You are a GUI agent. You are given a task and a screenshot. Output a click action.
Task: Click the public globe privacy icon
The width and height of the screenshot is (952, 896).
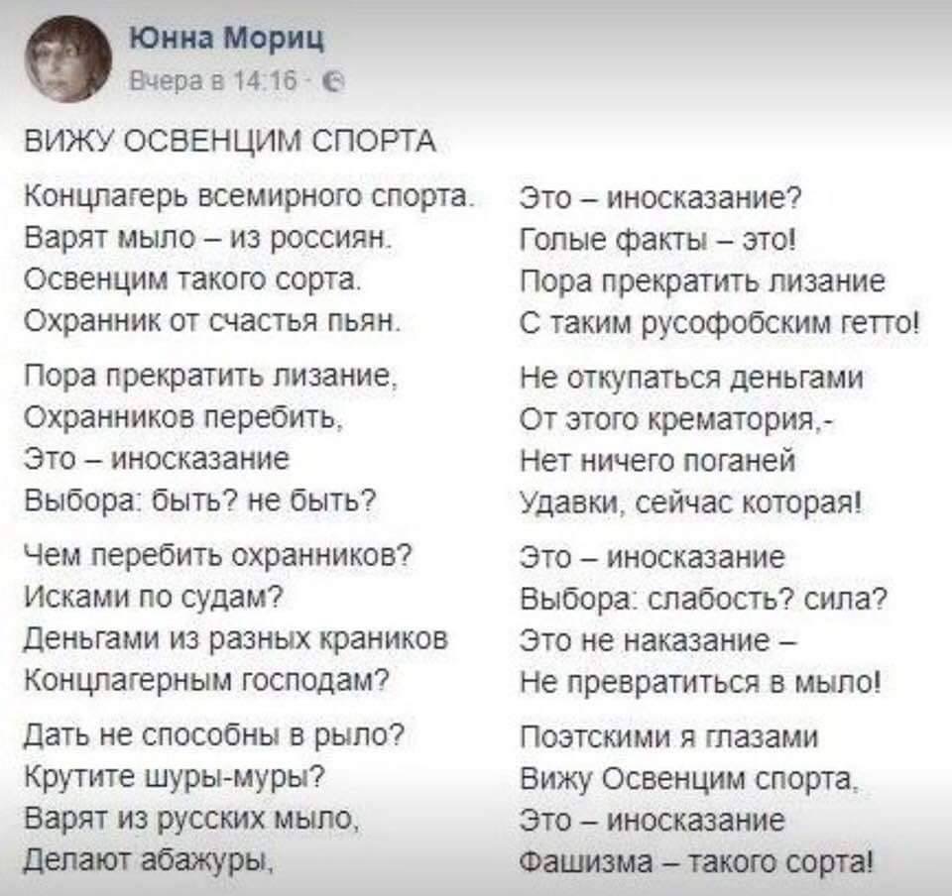coord(335,81)
